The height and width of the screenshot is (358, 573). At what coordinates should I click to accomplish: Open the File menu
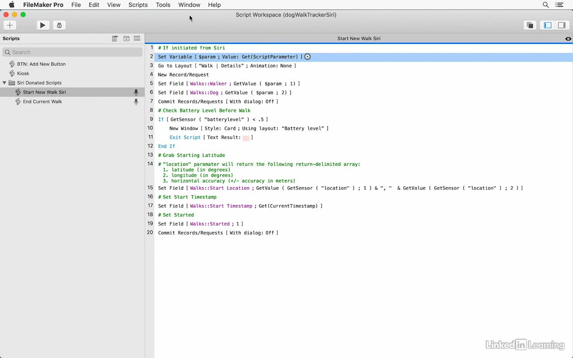click(x=76, y=5)
